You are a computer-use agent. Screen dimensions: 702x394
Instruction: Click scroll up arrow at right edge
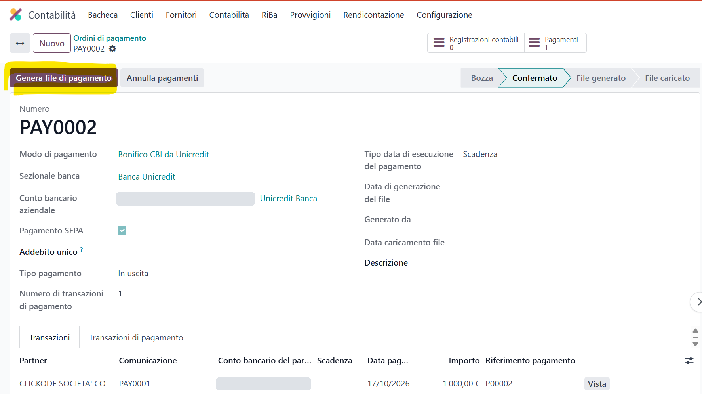(695, 331)
